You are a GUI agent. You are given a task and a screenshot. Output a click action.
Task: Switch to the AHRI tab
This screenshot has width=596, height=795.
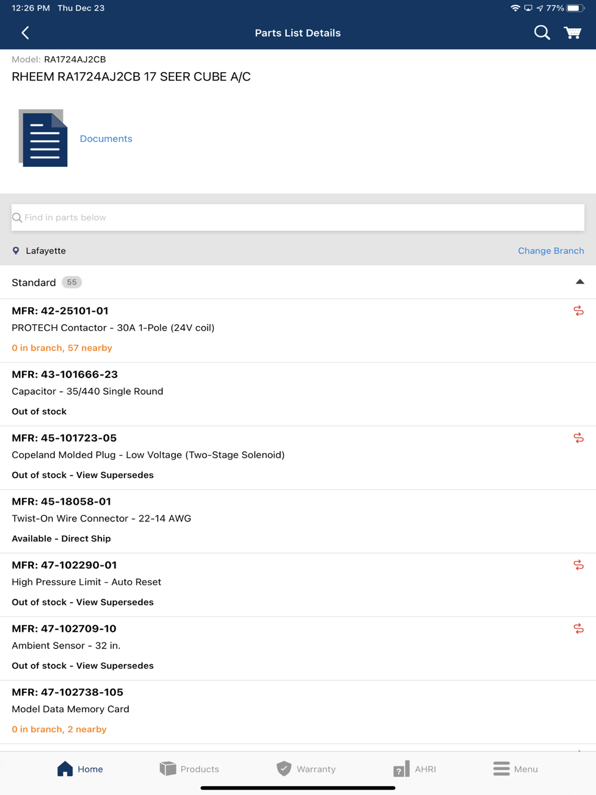click(415, 769)
